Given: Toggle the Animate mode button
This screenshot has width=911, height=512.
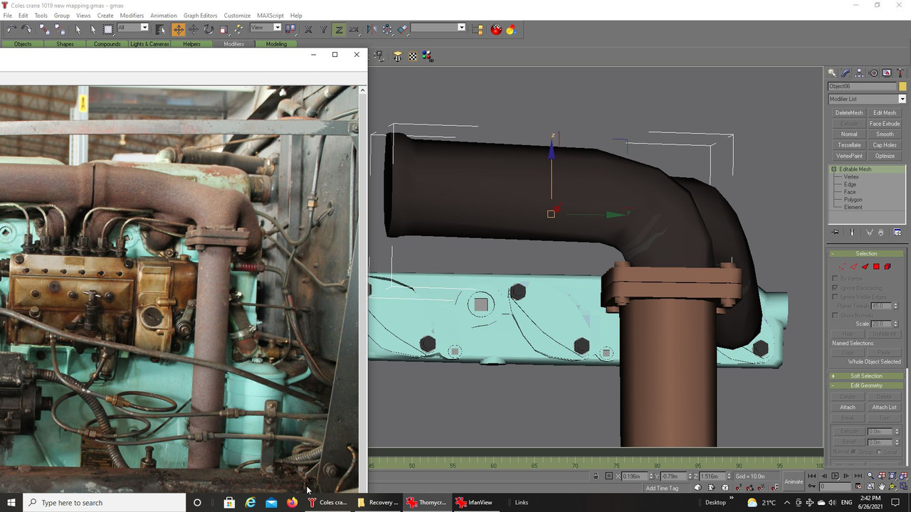Looking at the screenshot, I should point(794,481).
